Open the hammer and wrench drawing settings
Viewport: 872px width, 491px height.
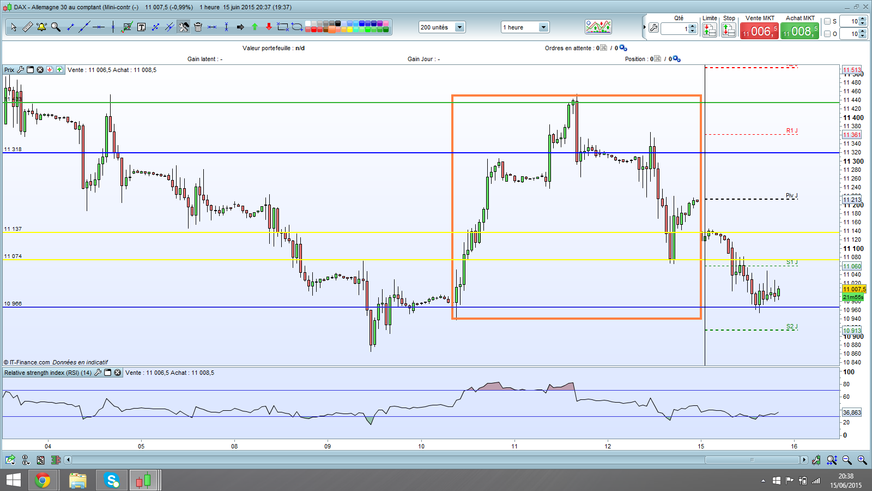coord(184,27)
